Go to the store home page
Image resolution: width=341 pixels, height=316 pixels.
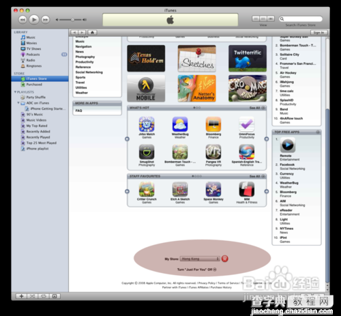[92, 33]
